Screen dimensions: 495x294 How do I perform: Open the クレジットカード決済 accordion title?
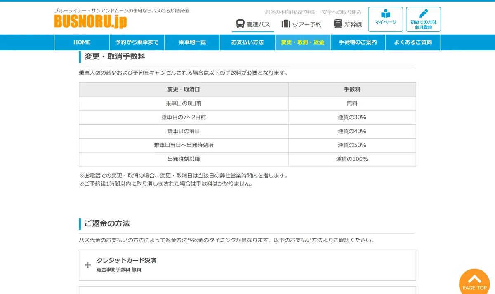click(126, 260)
